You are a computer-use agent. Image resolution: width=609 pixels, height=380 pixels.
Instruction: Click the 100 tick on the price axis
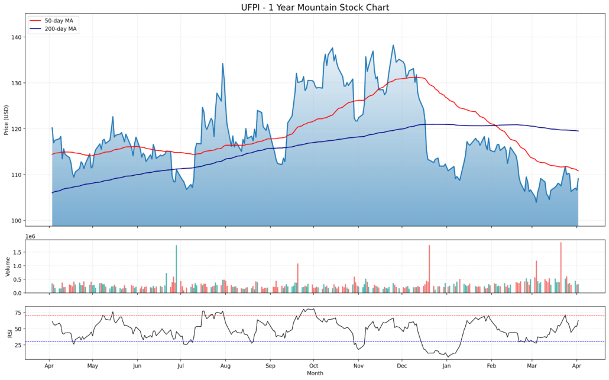[17, 221]
